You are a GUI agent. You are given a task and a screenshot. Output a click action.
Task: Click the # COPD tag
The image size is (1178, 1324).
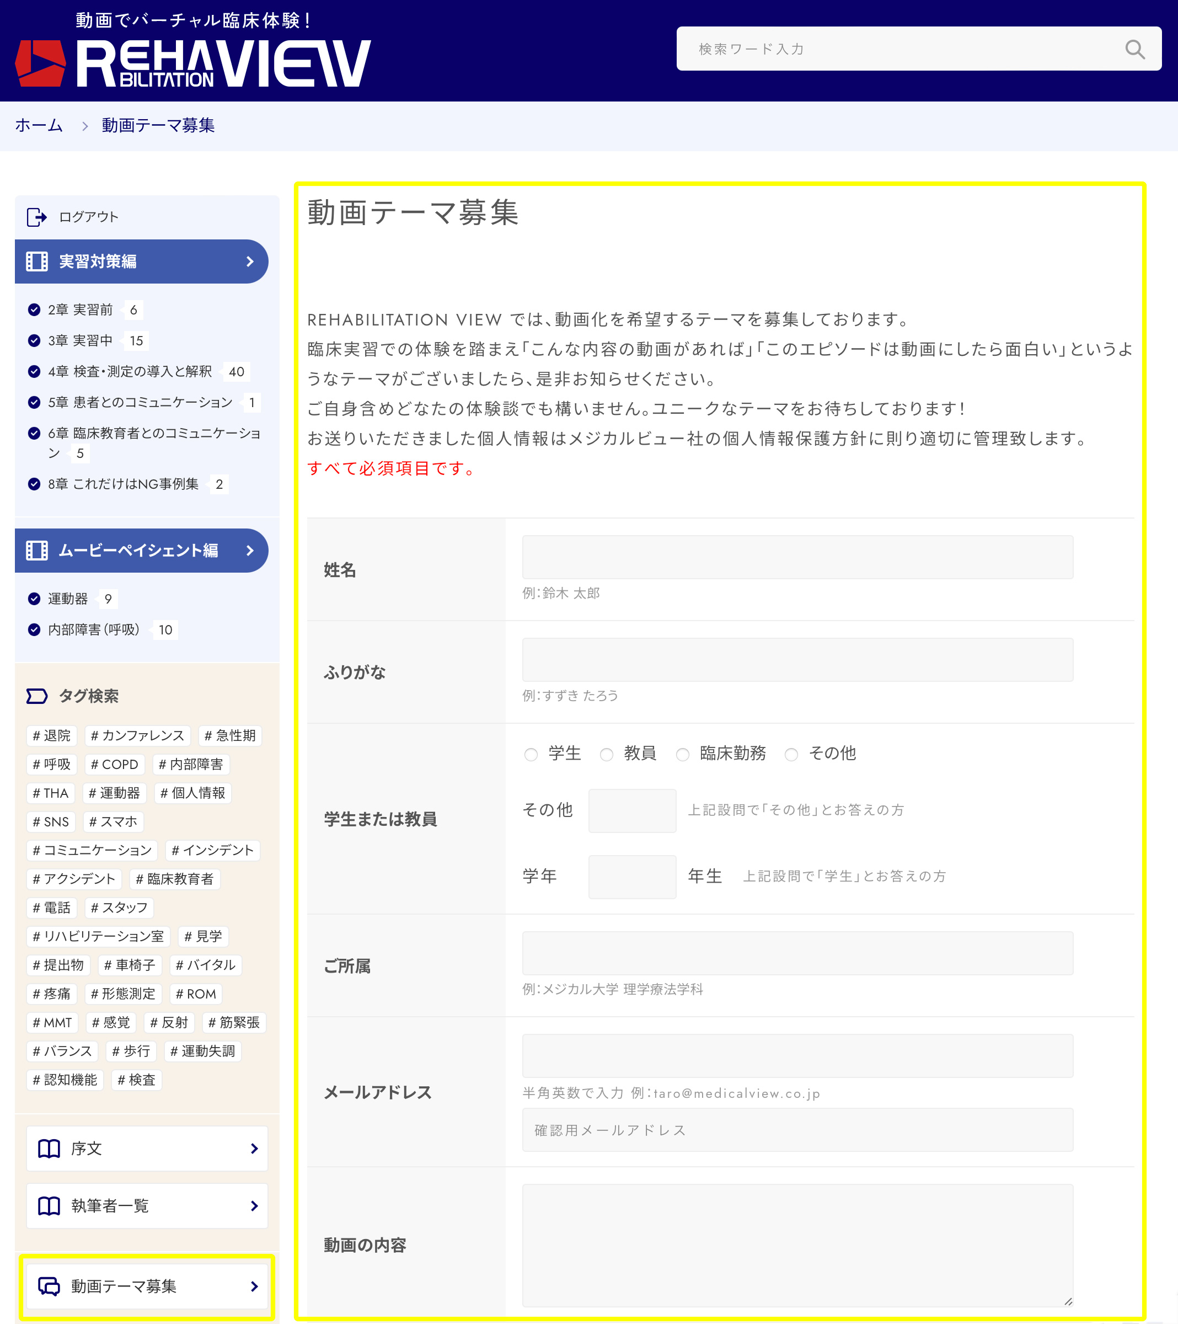pyautogui.click(x=115, y=765)
